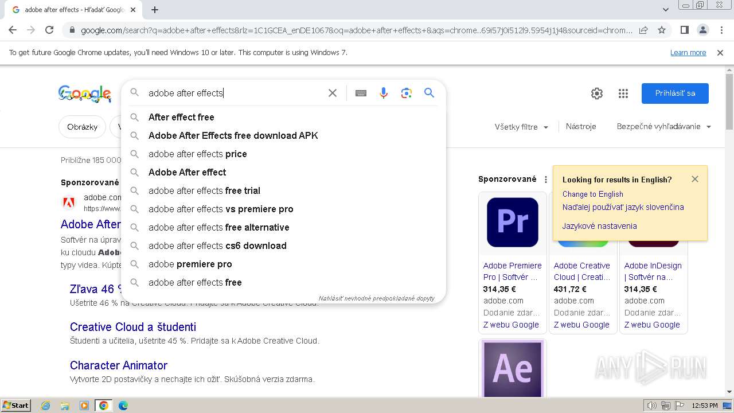
Task: Open the Adobe InDesign shopping link
Action: click(653, 271)
